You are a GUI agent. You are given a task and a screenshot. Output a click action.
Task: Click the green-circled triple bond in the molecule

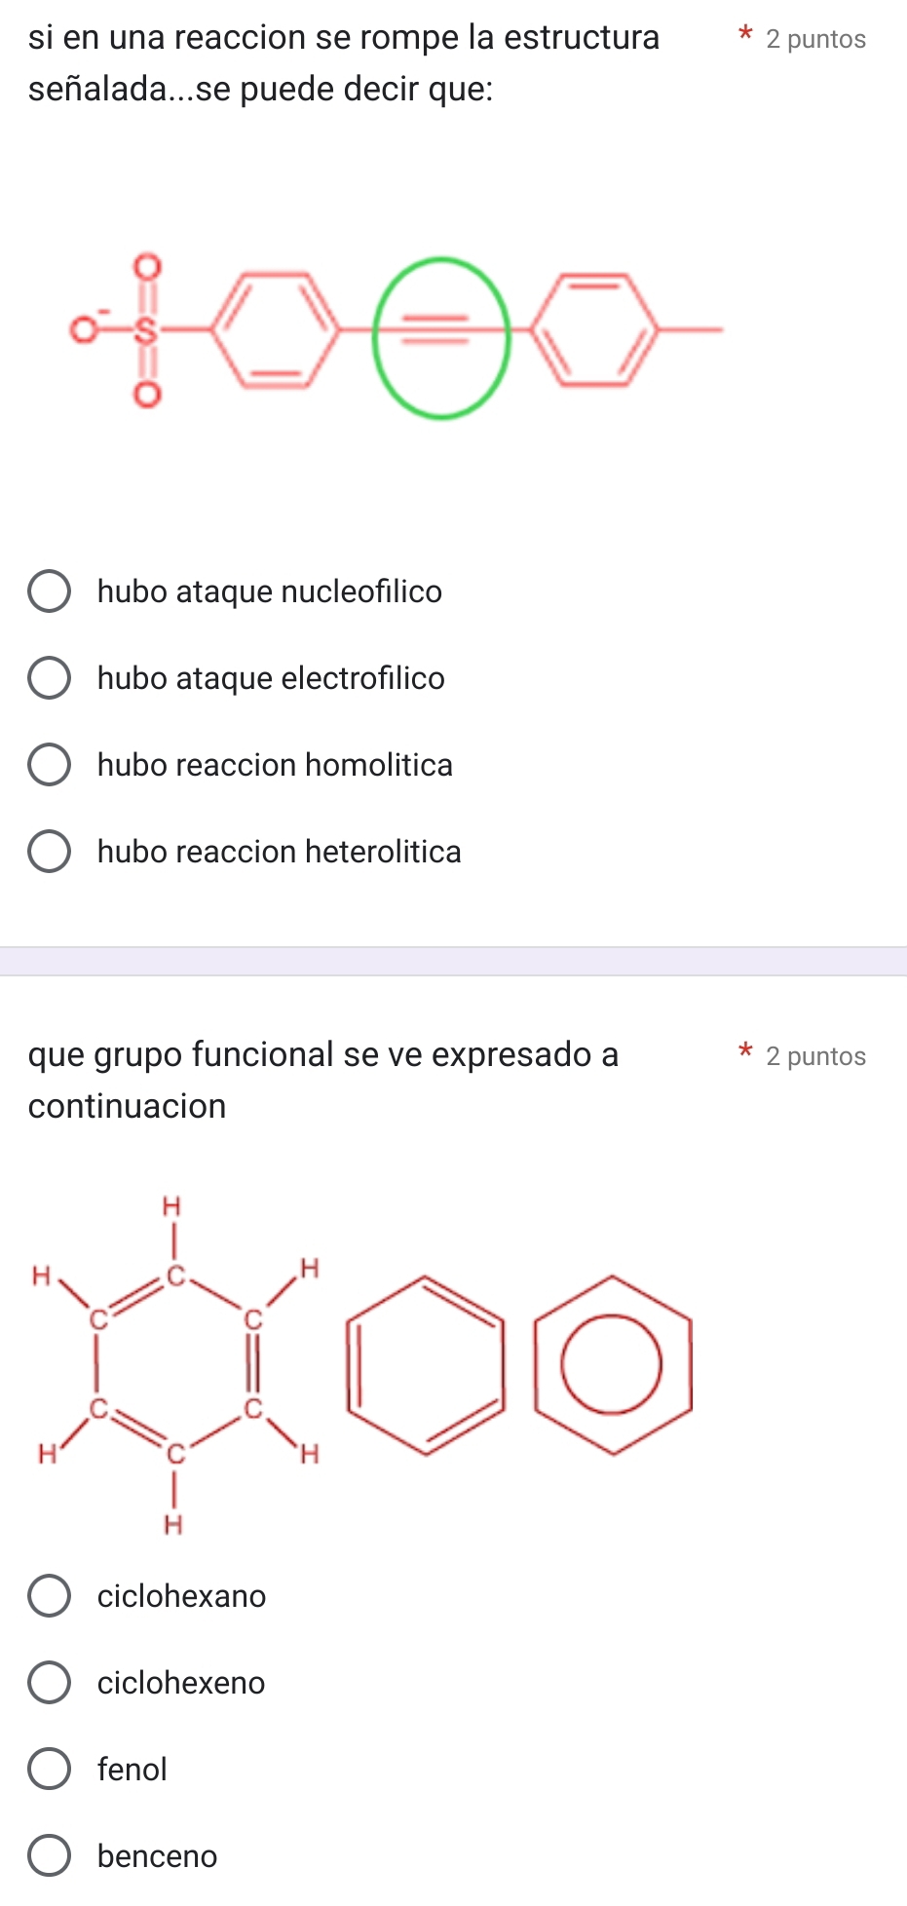440,337
